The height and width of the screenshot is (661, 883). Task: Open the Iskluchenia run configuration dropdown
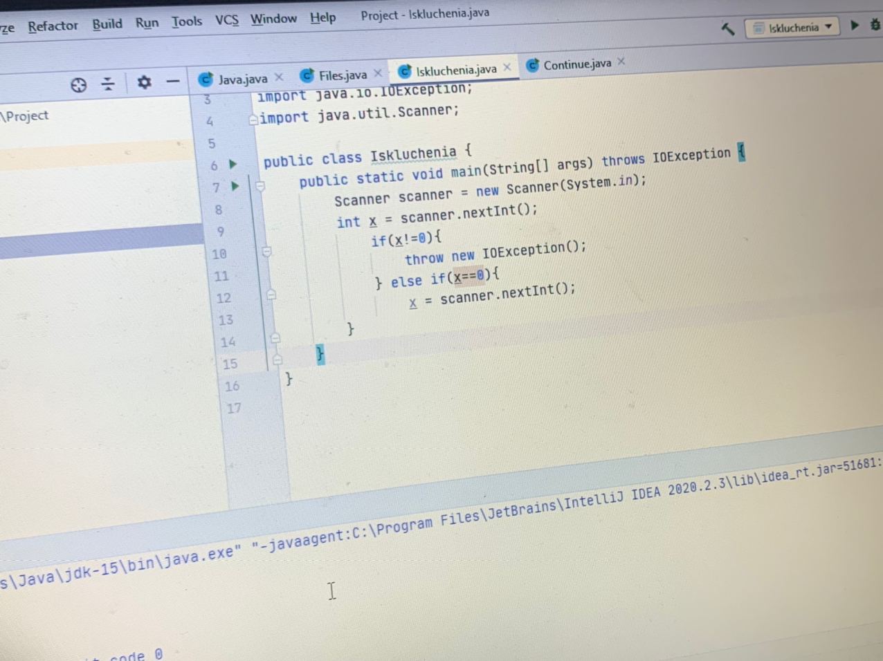[792, 28]
